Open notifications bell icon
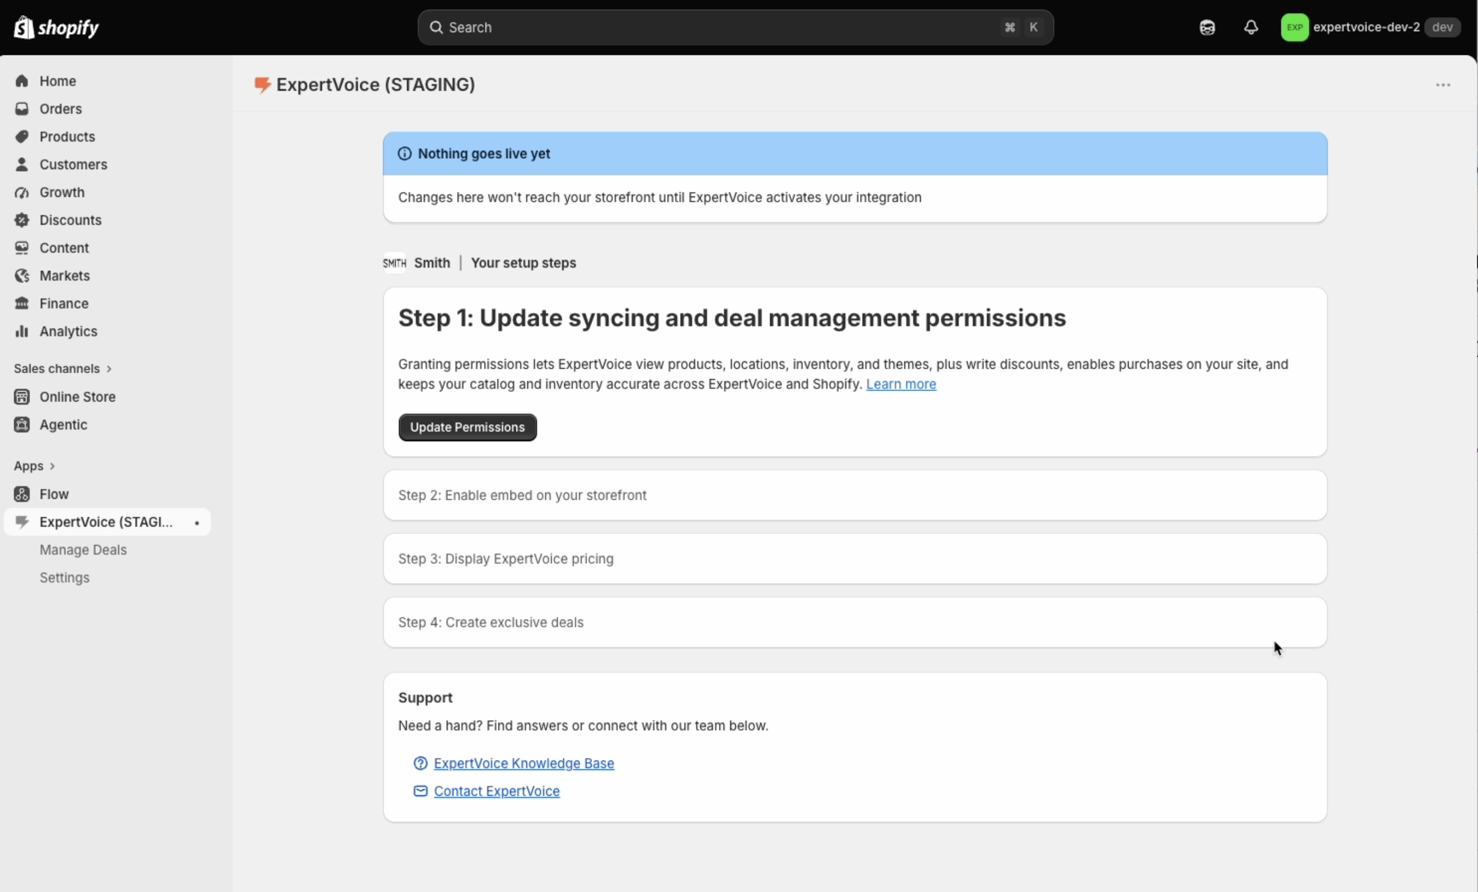Image resolution: width=1478 pixels, height=892 pixels. point(1251,28)
